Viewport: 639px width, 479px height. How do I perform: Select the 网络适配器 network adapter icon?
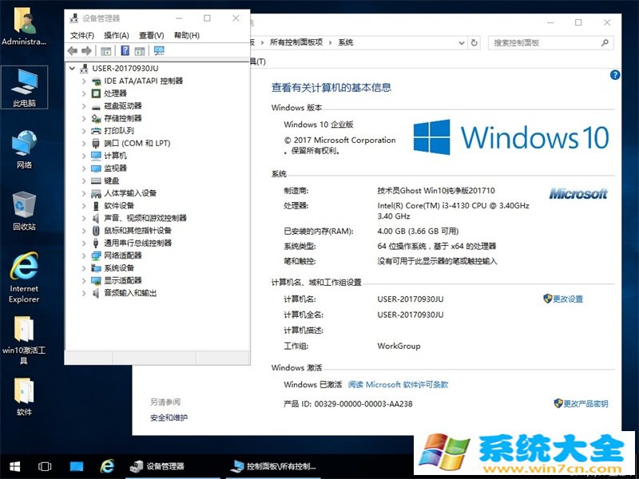click(96, 255)
